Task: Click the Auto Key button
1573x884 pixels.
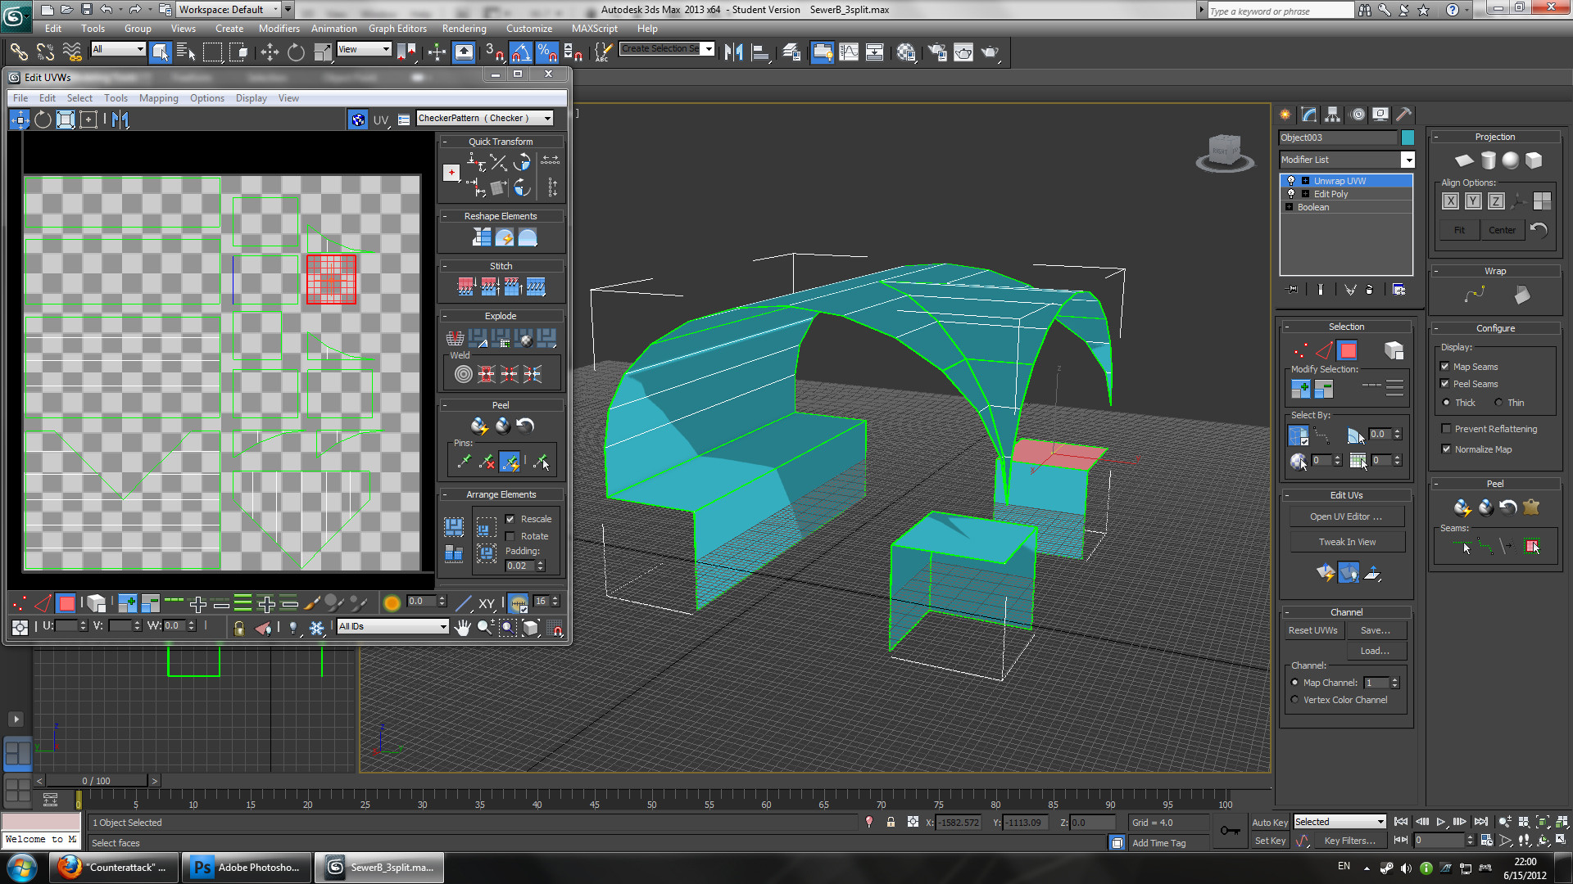Action: tap(1270, 823)
